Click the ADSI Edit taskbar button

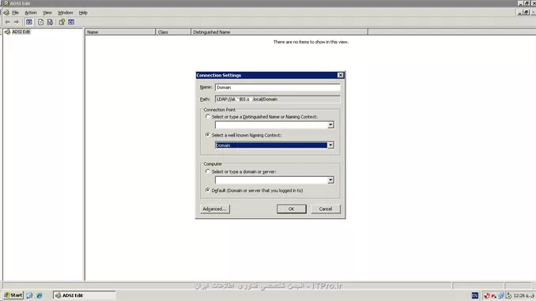click(85, 295)
